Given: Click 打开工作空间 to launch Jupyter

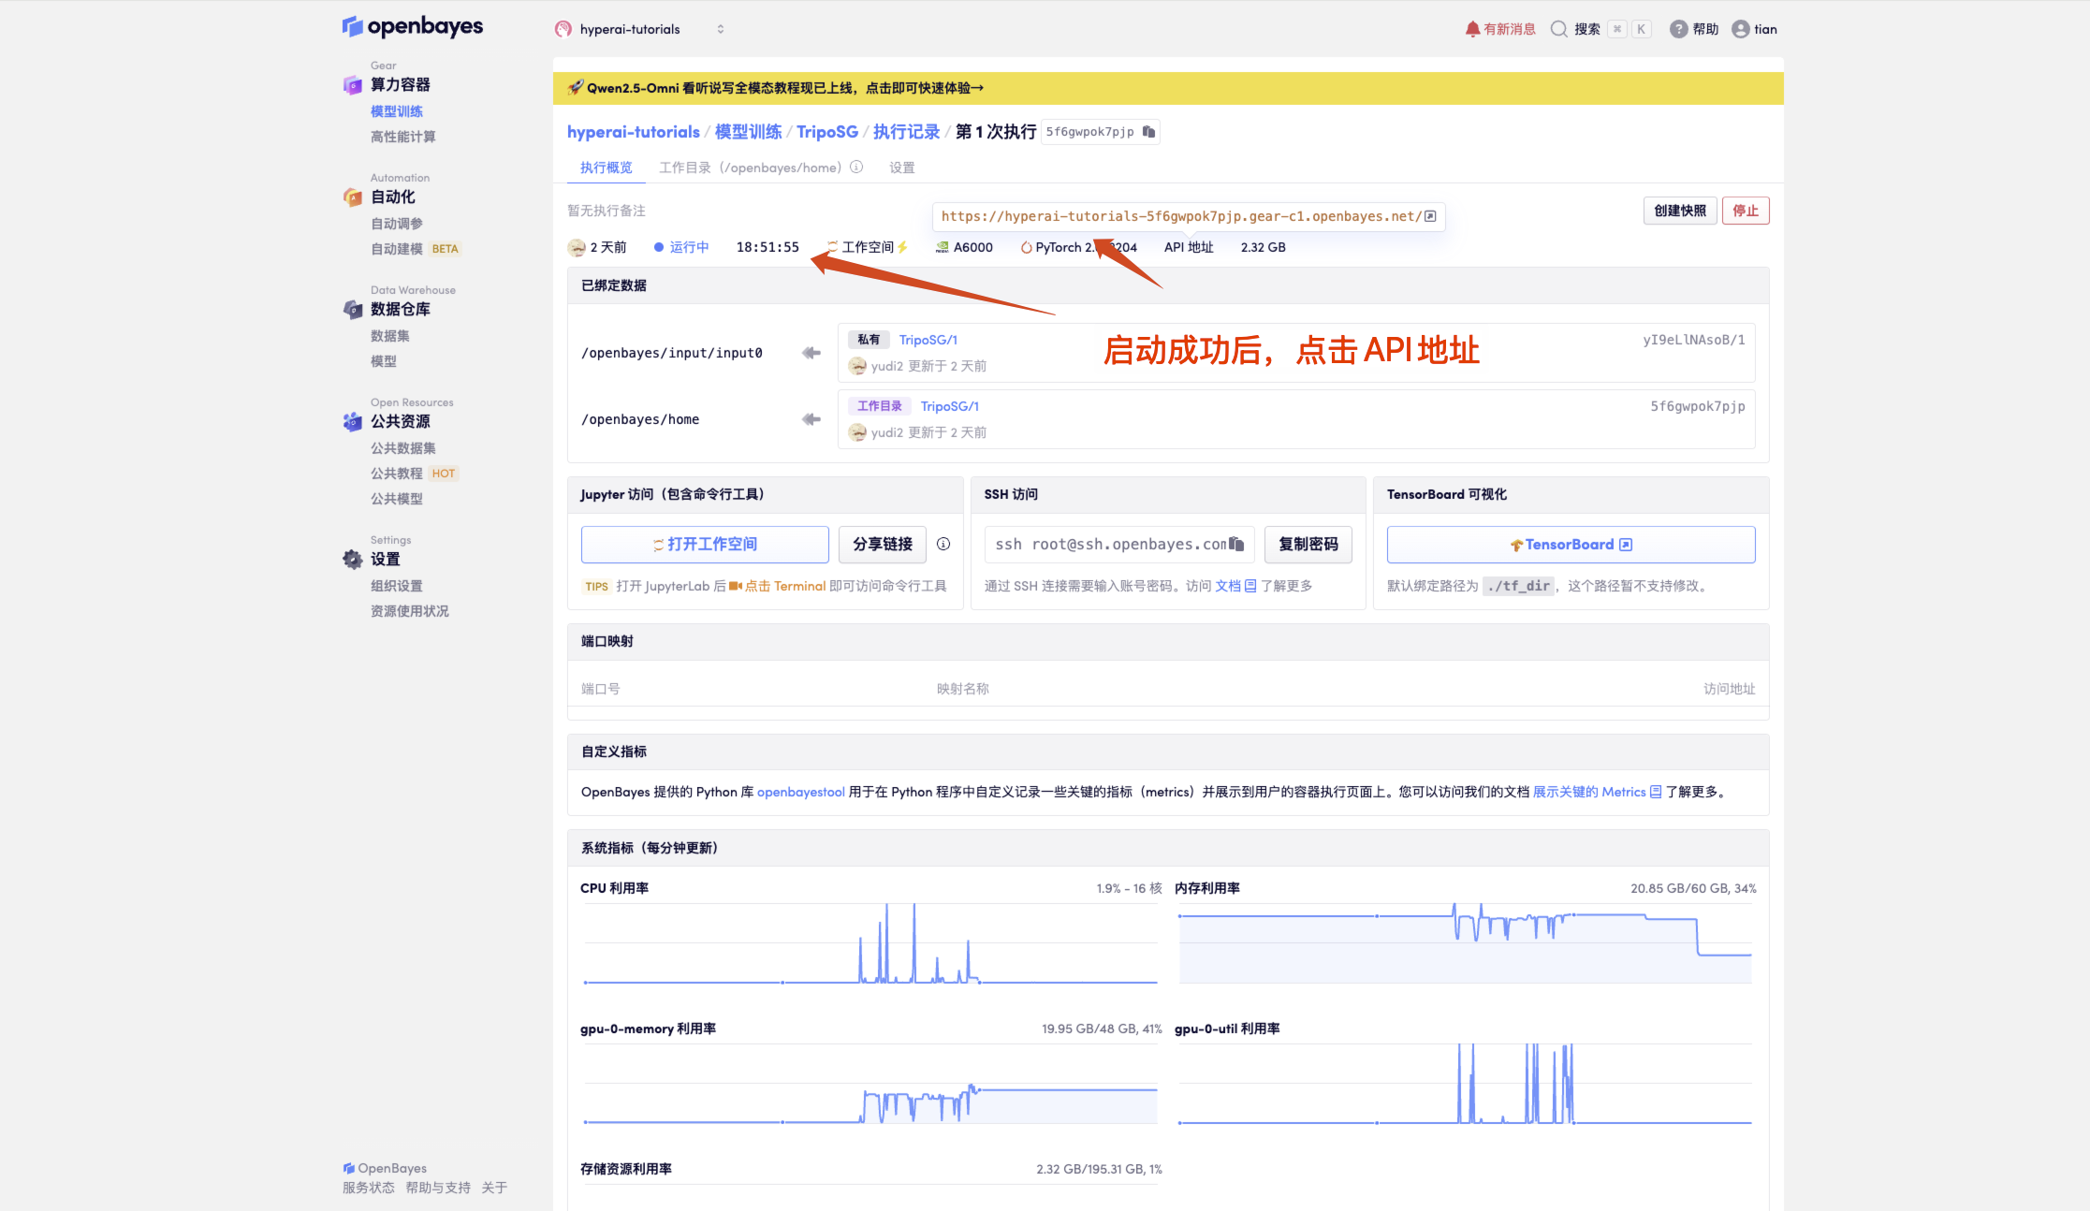Looking at the screenshot, I should pos(704,545).
